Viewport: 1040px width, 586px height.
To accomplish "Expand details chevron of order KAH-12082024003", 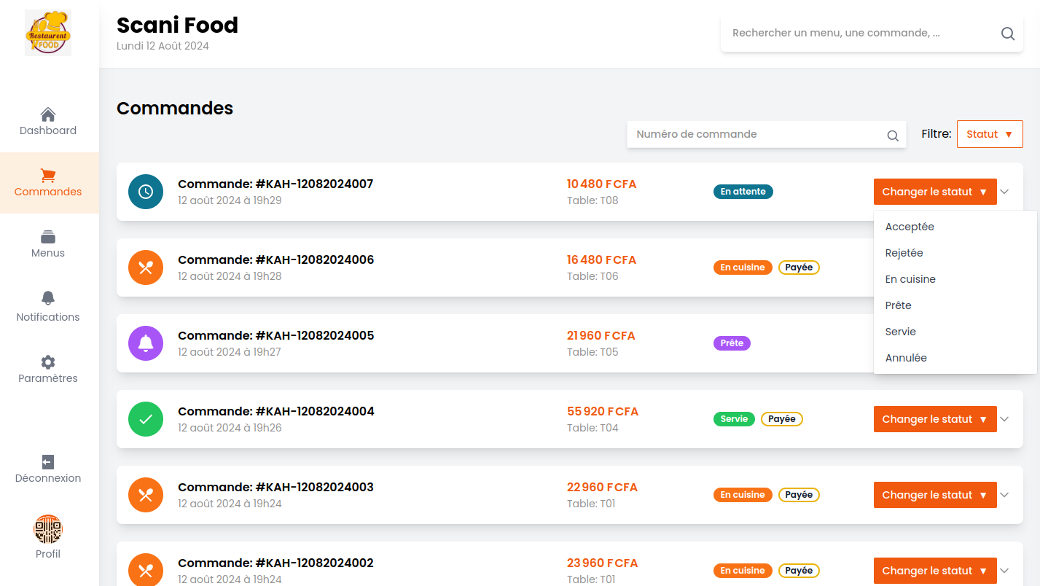I will (1004, 495).
